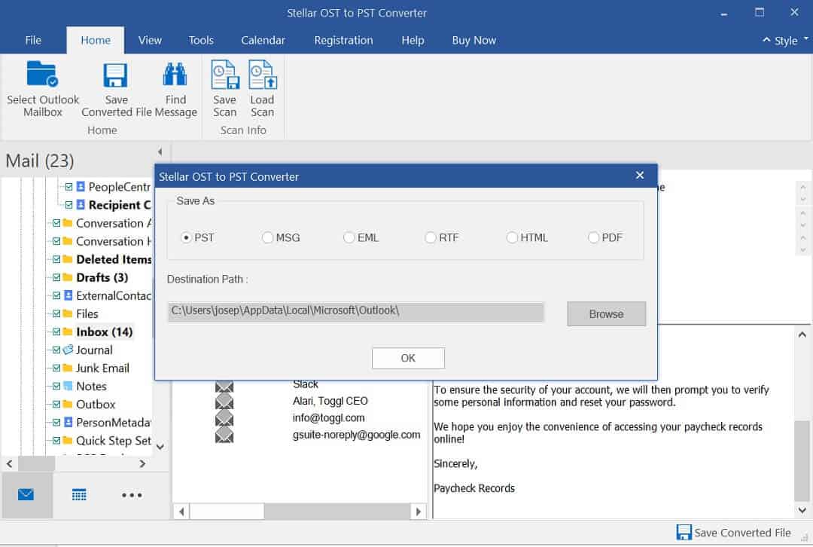Viewport: 813px width, 547px height.
Task: Click the Load Scan icon
Action: coord(263,75)
